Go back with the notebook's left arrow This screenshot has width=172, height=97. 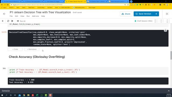pyautogui.click(x=4, y=14)
